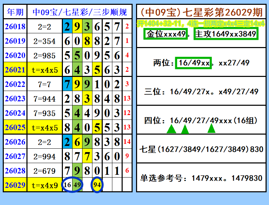Select the blue-circled yellow 94 cell

pos(97,185)
